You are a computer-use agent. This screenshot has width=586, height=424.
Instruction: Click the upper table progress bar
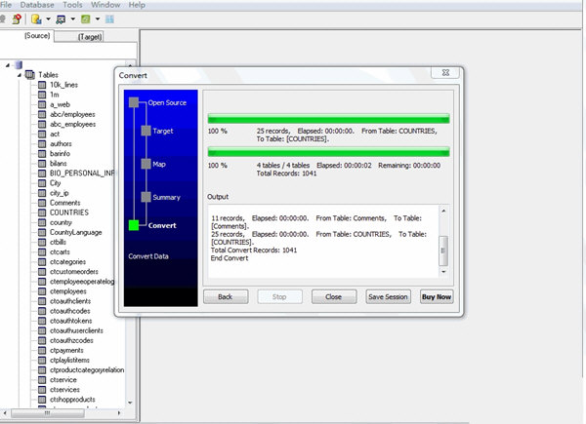(328, 119)
